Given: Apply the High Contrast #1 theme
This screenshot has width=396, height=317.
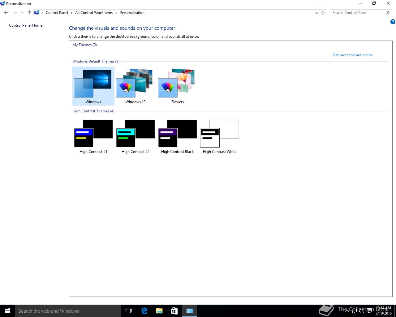Looking at the screenshot, I should click(x=93, y=136).
